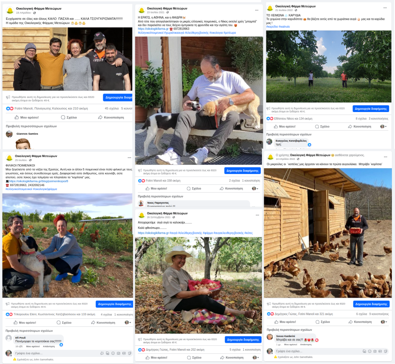Screen dimensions: 395x364
Task: Click the #καρύδια hashtag
Action: coord(272,27)
